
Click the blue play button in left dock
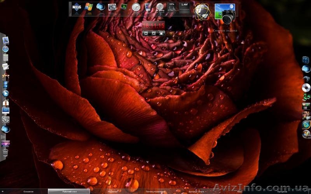tap(5, 93)
